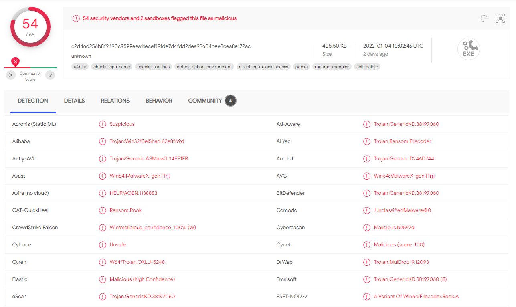516x307 pixels.
Task: Click the 2022-01-04 10:02:46 UTC timestamp
Action: [x=393, y=46]
